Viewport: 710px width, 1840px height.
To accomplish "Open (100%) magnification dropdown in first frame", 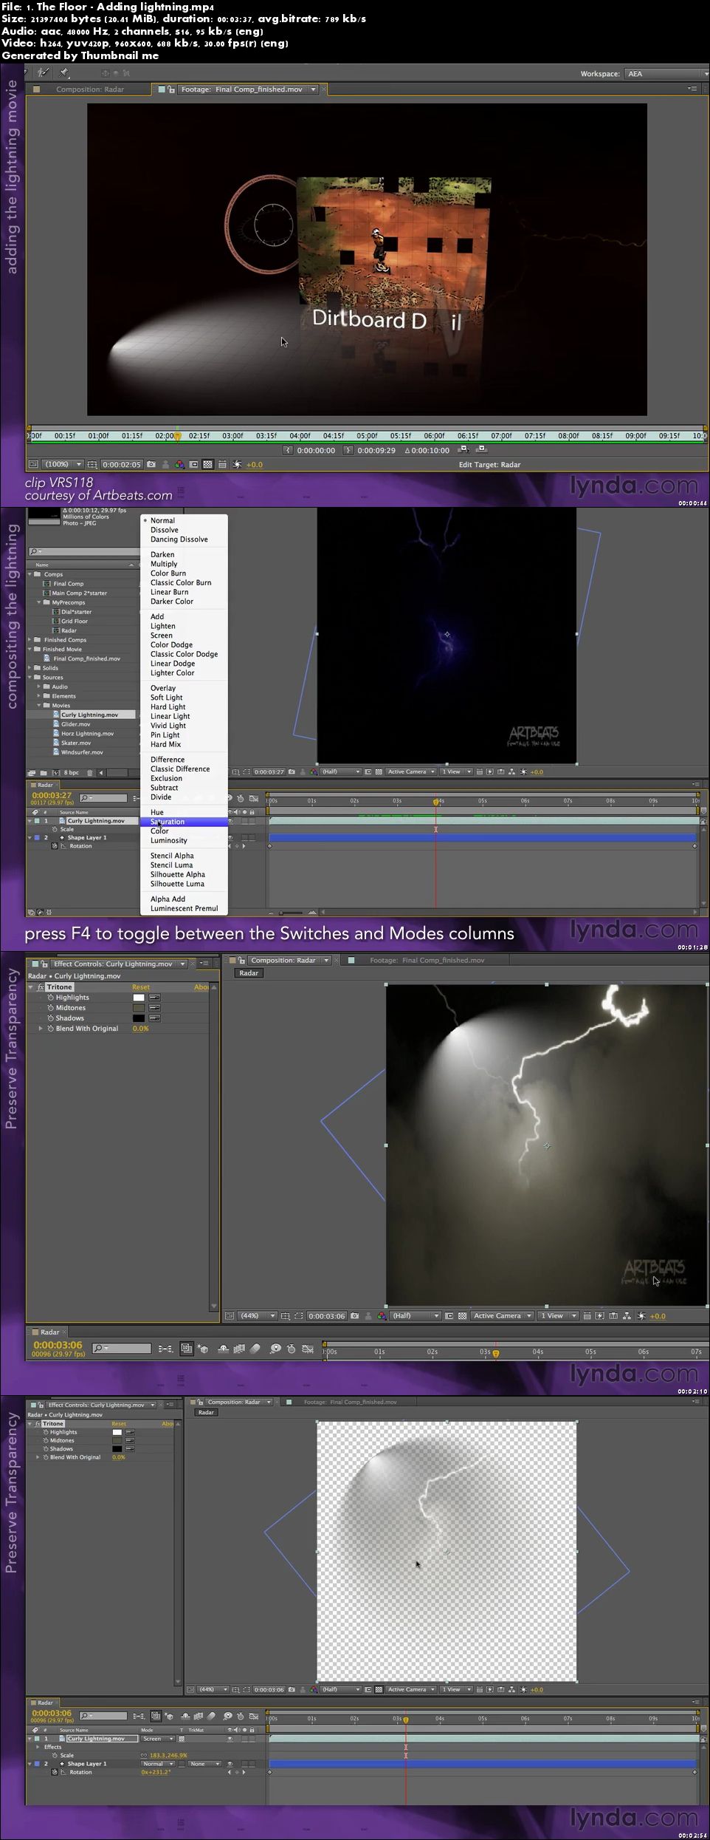I will pos(63,465).
